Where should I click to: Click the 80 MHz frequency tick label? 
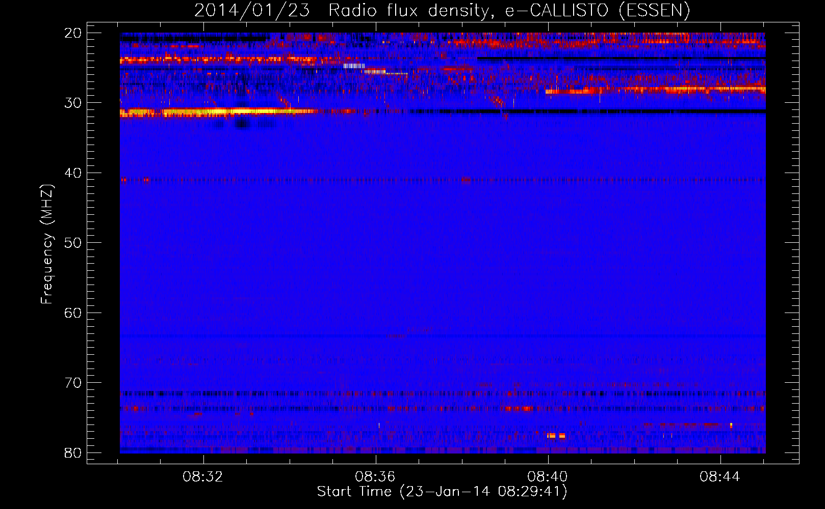(73, 453)
